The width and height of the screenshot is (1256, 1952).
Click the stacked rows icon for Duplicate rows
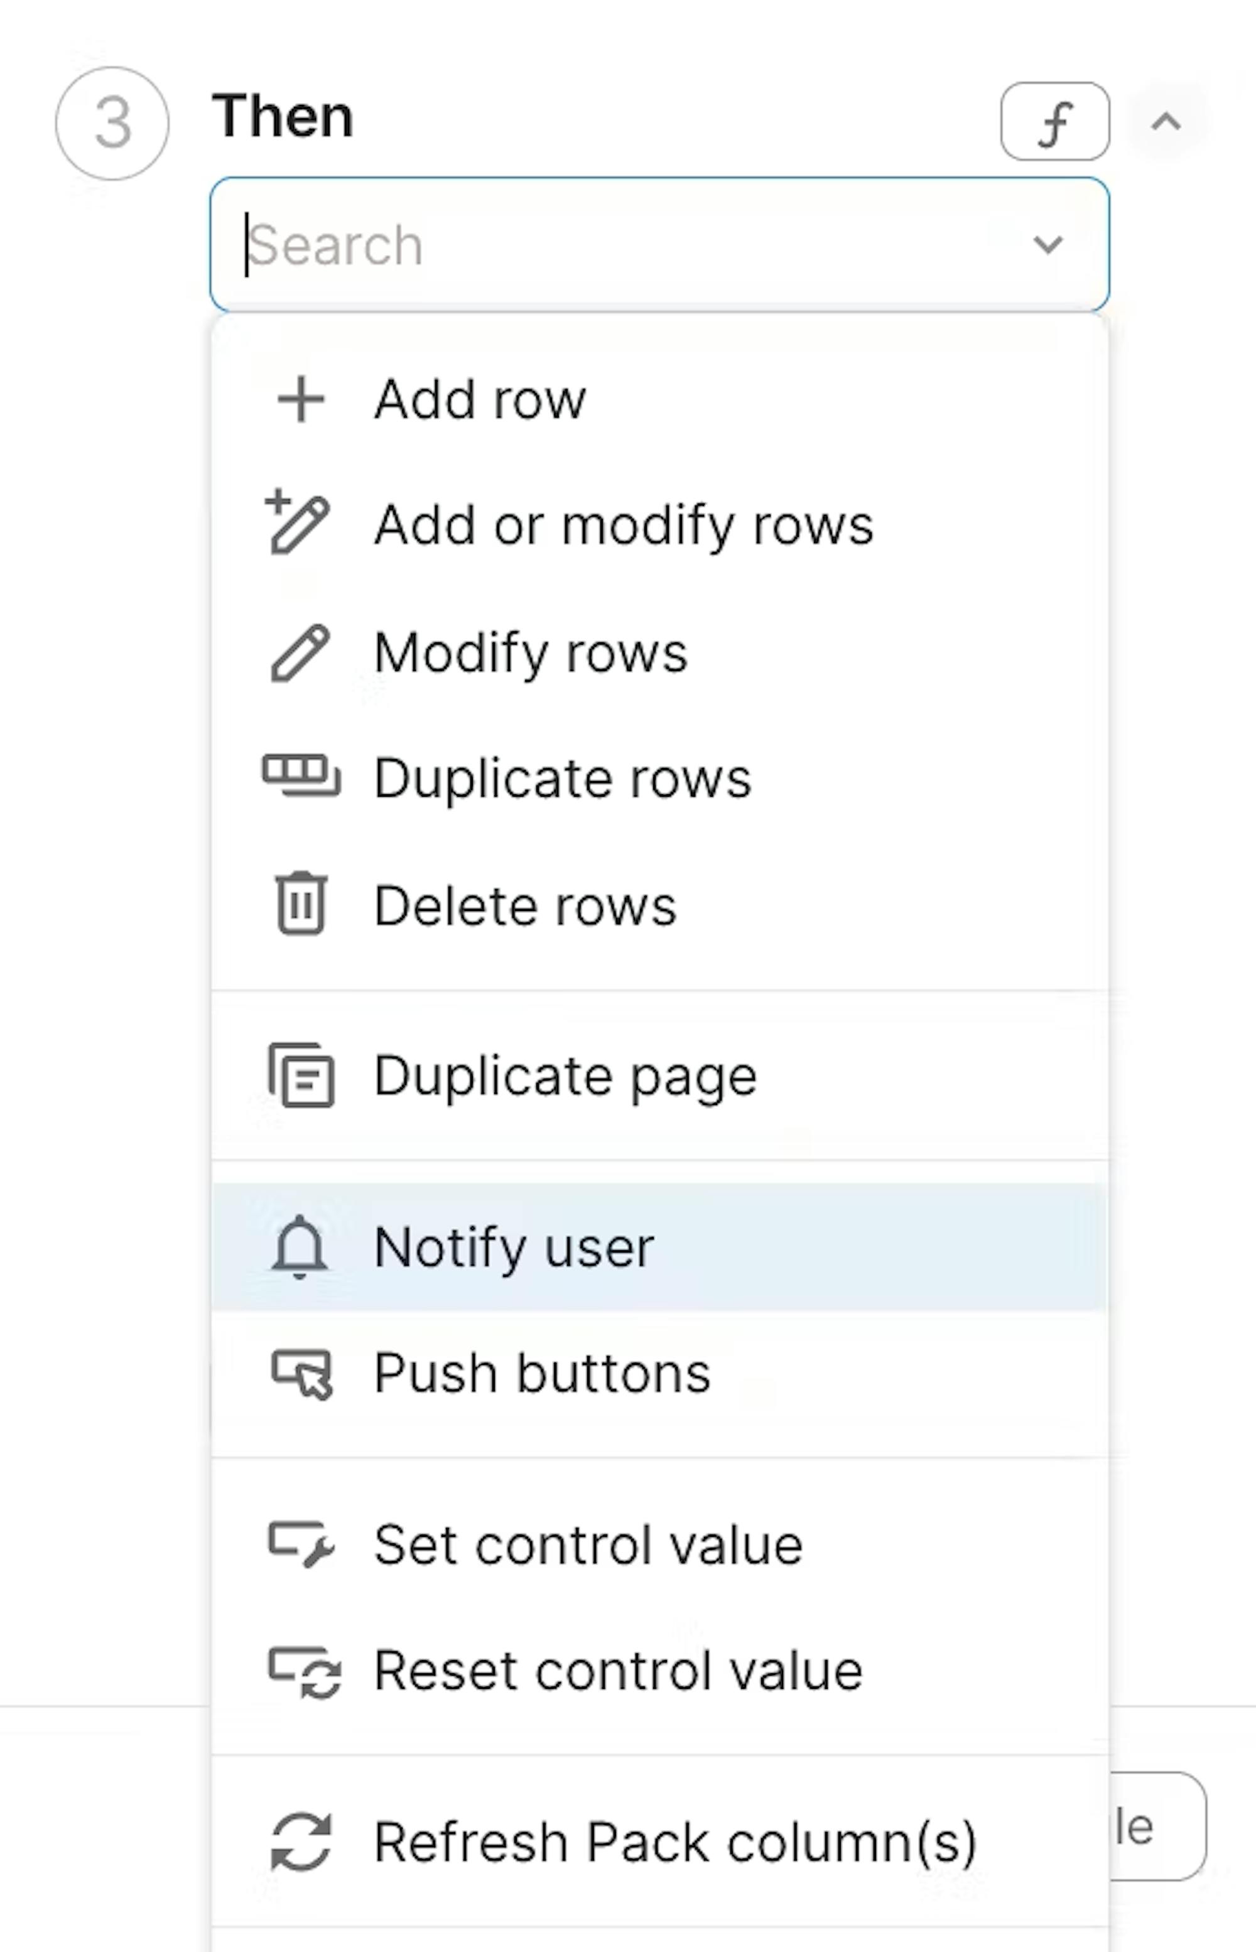(301, 775)
